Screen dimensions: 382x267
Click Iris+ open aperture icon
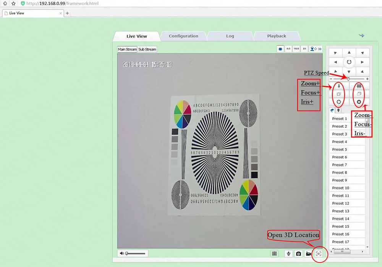pyautogui.click(x=339, y=102)
